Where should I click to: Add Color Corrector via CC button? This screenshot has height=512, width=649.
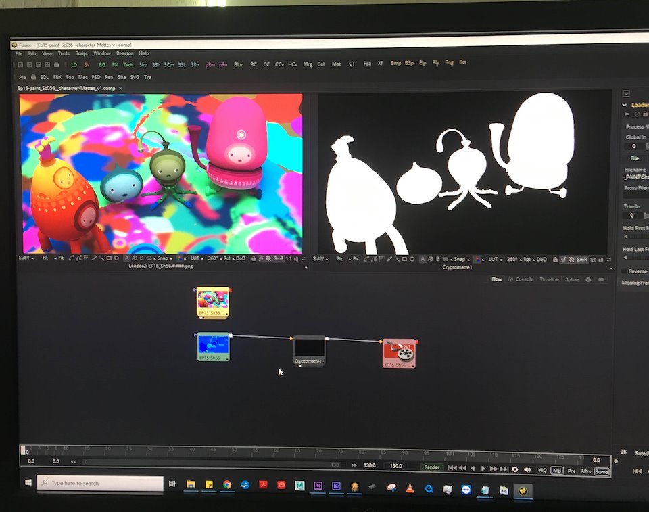click(266, 64)
